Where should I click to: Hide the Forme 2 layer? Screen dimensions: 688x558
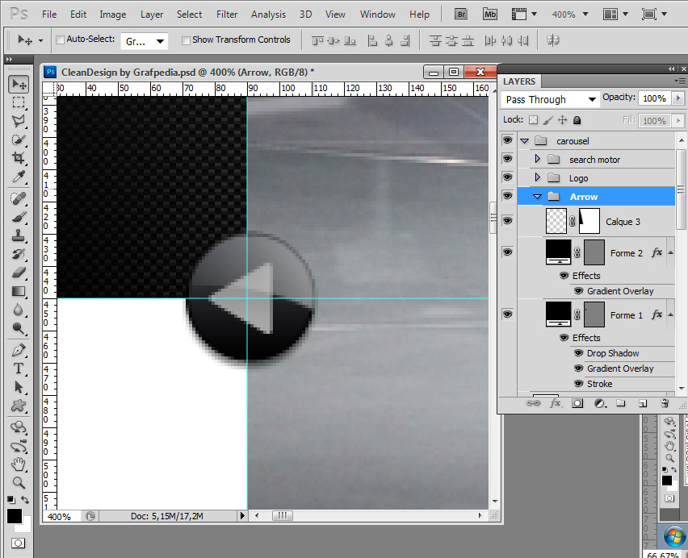click(507, 252)
